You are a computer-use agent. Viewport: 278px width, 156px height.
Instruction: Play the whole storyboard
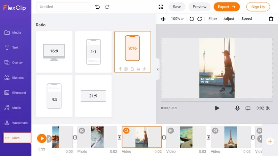click(x=42, y=138)
